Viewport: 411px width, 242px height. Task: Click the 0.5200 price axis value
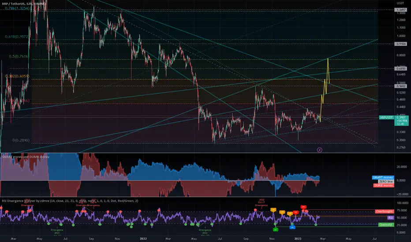(401, 92)
